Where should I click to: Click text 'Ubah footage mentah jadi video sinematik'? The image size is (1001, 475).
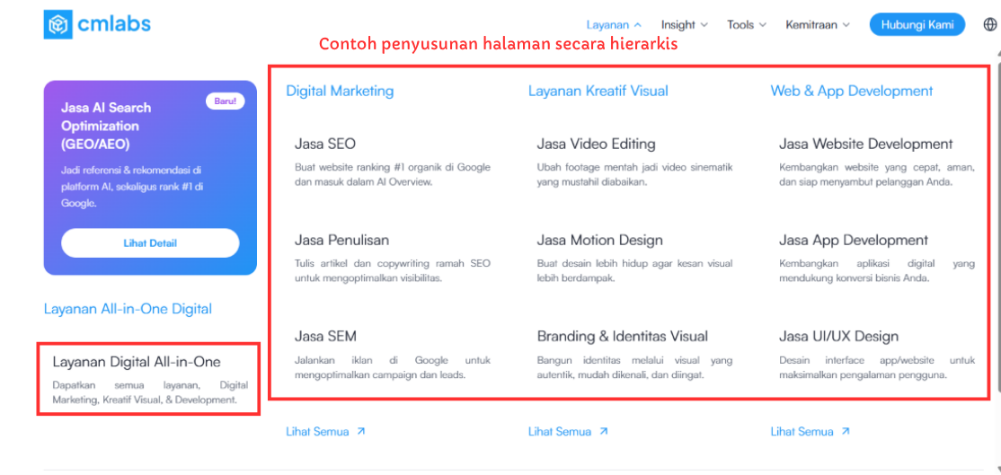click(634, 167)
